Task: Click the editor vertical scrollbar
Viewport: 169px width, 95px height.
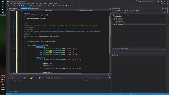Action: pos(110,42)
